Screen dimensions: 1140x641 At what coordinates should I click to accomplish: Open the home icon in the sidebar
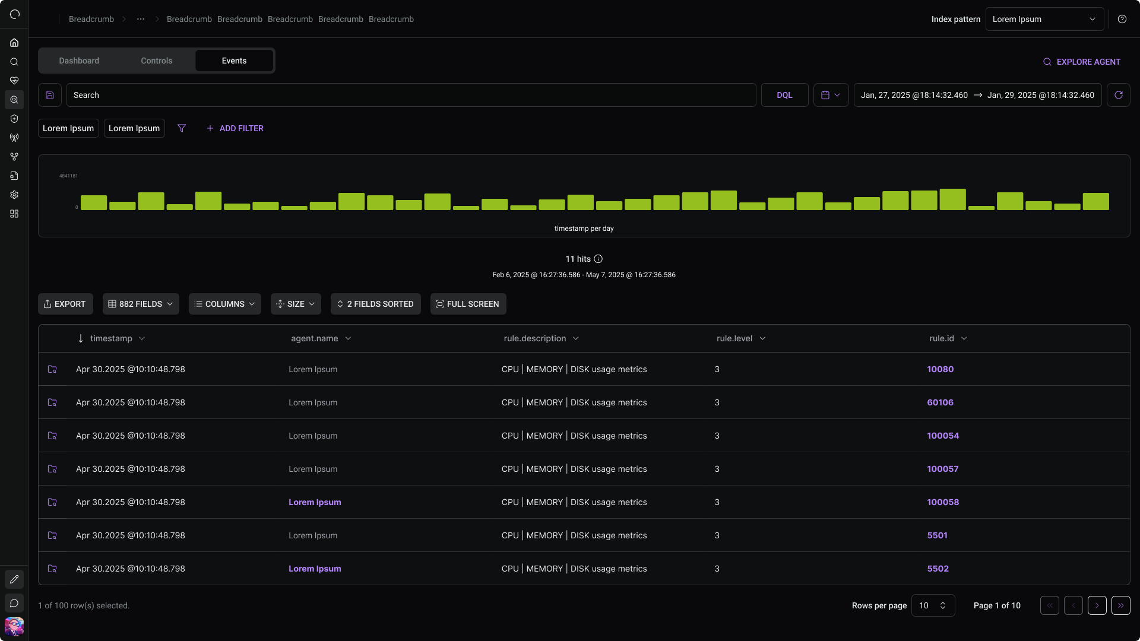point(14,43)
